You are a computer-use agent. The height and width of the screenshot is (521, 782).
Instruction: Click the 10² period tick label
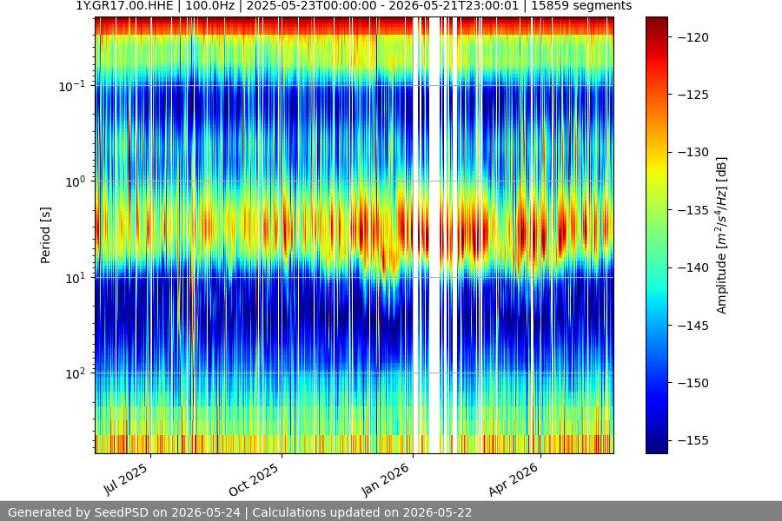click(x=76, y=373)
